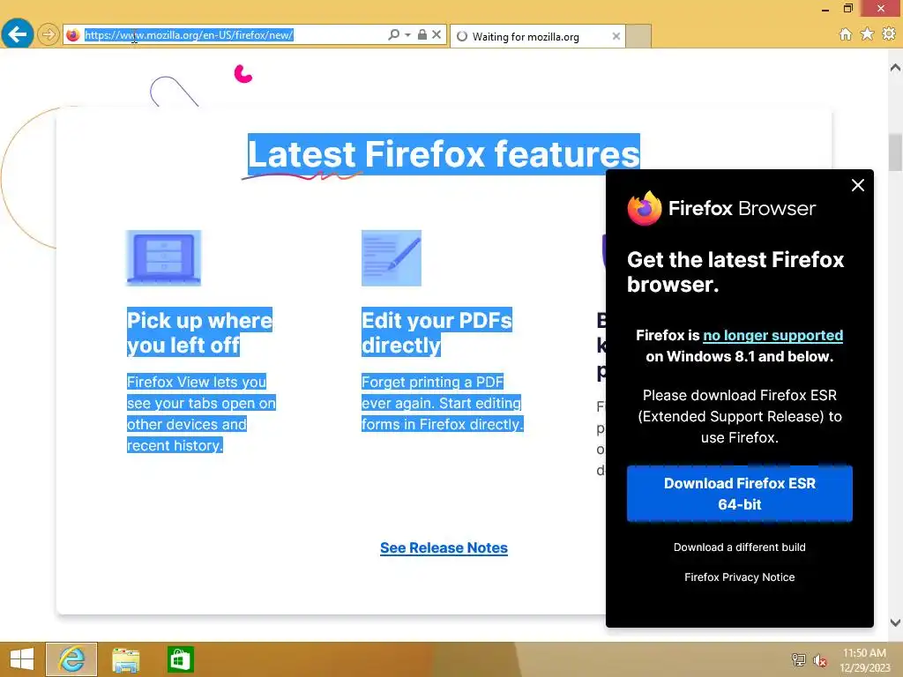Open the See Release Notes link
This screenshot has width=903, height=677.
(x=444, y=548)
